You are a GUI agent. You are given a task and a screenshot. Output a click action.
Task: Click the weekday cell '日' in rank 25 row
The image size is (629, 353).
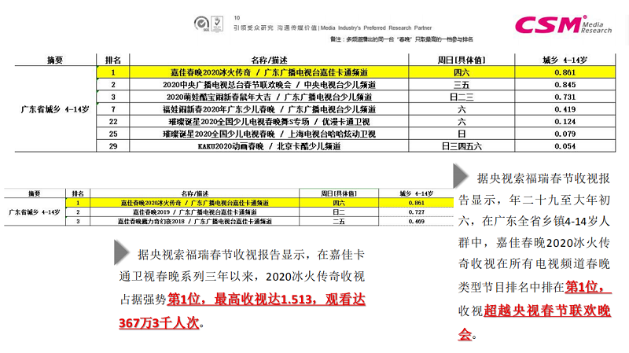coord(462,134)
